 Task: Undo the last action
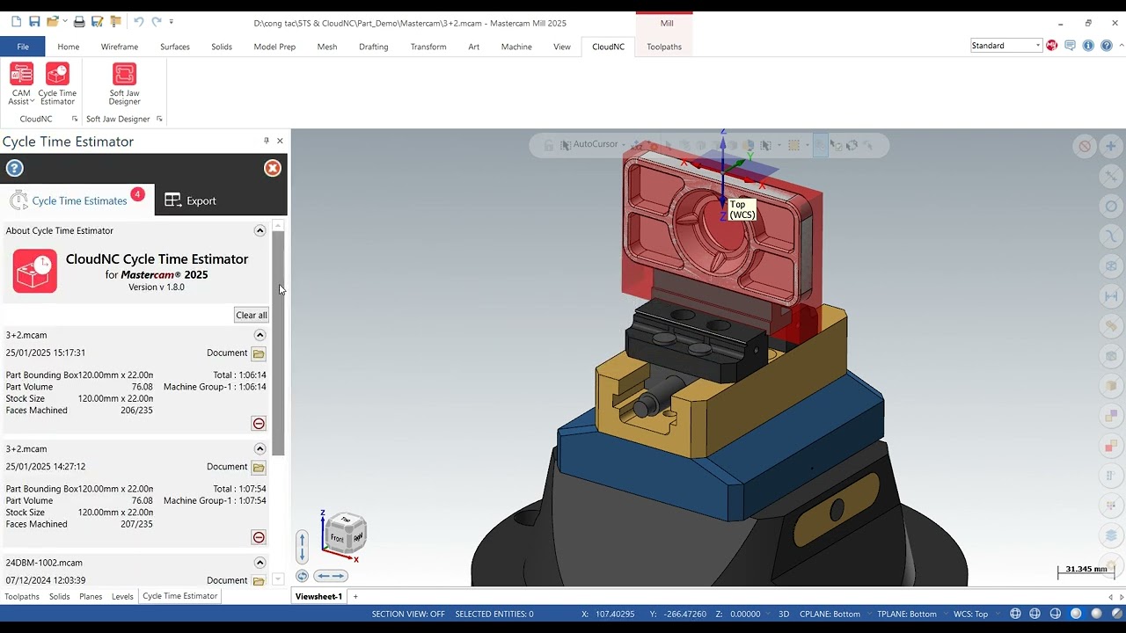[138, 22]
